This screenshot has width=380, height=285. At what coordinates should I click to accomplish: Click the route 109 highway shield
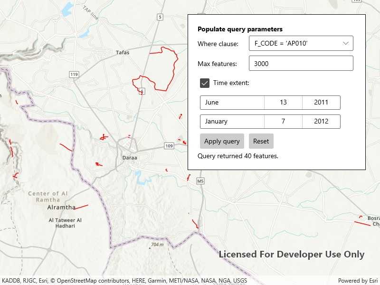pyautogui.click(x=169, y=145)
